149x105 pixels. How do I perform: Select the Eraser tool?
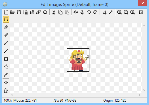tap(6, 27)
